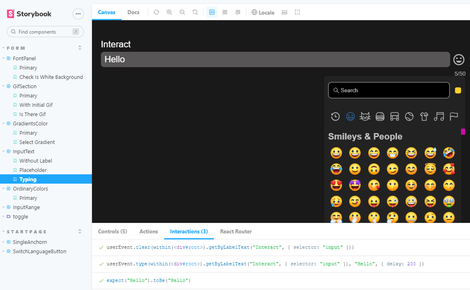Viewport: 470px width, 290px height.
Task: Switch to the Canvas tab
Action: click(x=107, y=12)
